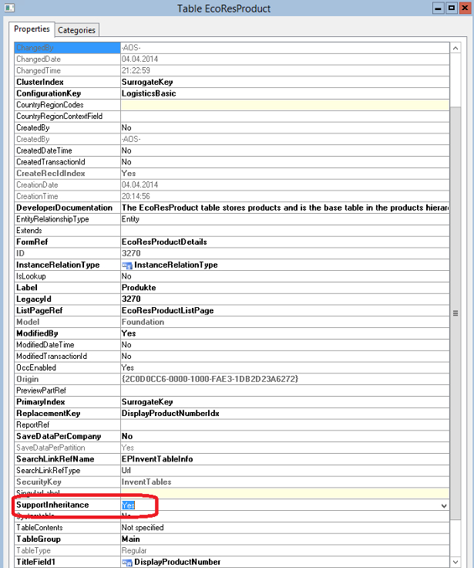474x568 pixels.
Task: Click the CreatedTransactionId property name
Action: pyautogui.click(x=51, y=162)
